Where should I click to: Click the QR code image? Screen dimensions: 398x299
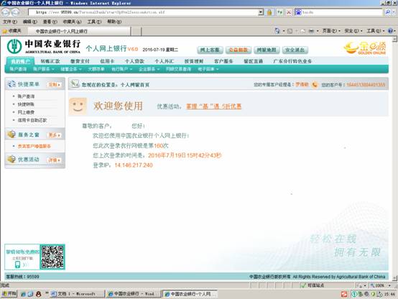tap(52, 257)
